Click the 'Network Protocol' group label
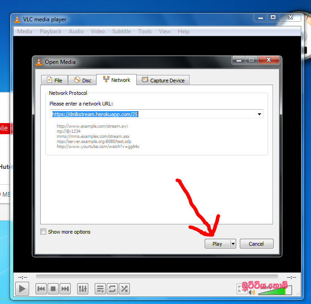This screenshot has width=311, height=304. [x=68, y=93]
